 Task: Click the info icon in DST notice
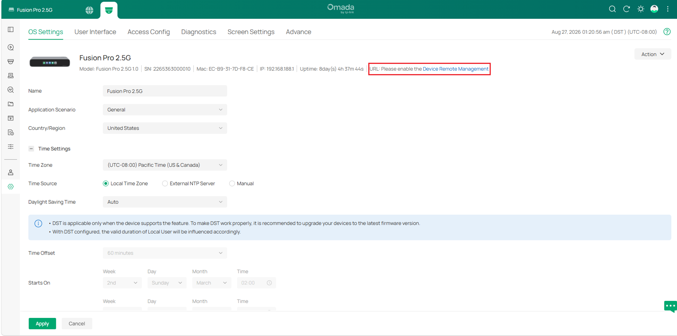tap(38, 224)
